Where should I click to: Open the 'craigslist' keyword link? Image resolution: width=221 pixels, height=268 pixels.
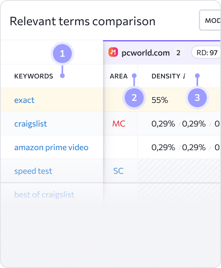(30, 124)
